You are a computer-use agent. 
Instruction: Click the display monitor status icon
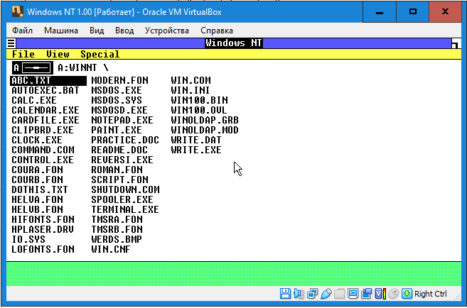pos(353,294)
